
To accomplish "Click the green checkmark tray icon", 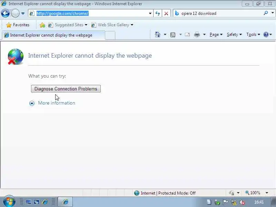I will coord(217,203).
